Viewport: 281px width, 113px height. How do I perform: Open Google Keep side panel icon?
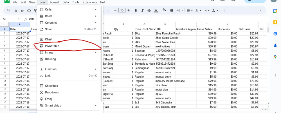pos(275,22)
